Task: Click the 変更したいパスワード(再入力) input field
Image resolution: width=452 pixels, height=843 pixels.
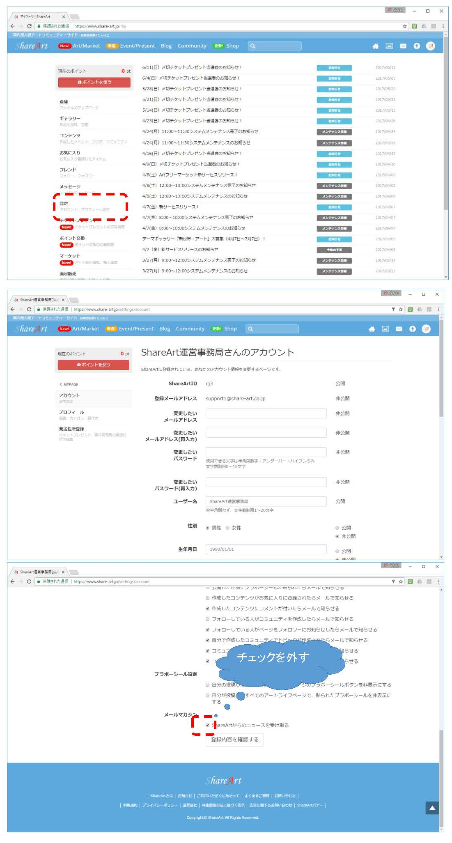Action: click(266, 482)
